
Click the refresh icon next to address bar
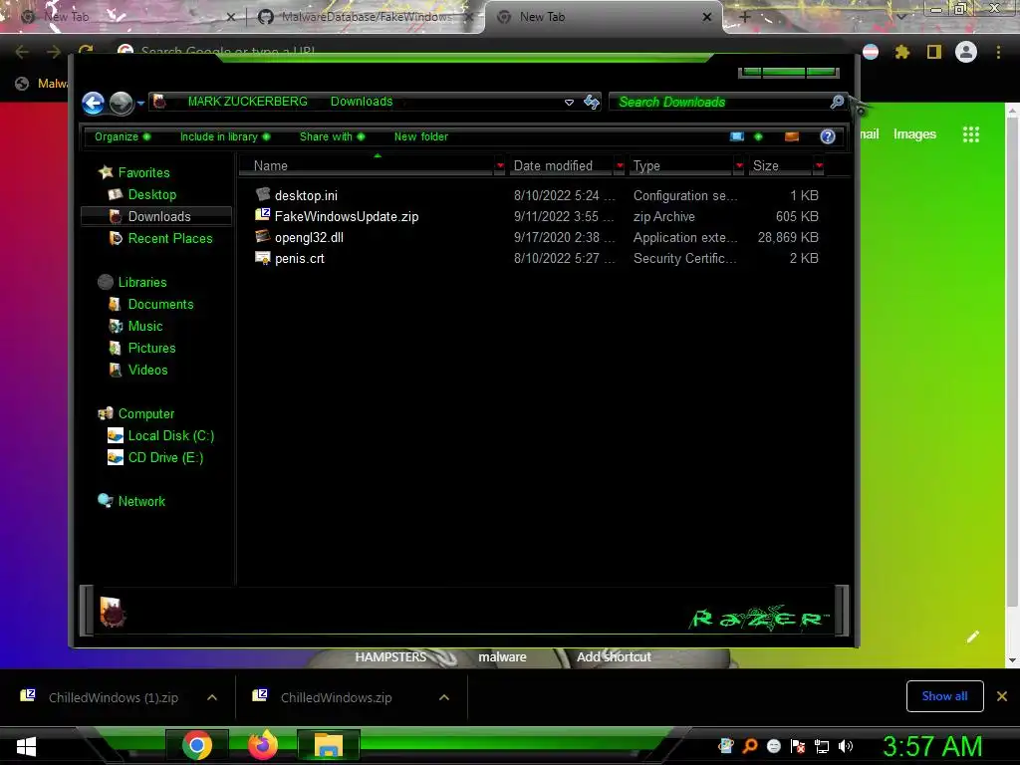click(x=592, y=103)
